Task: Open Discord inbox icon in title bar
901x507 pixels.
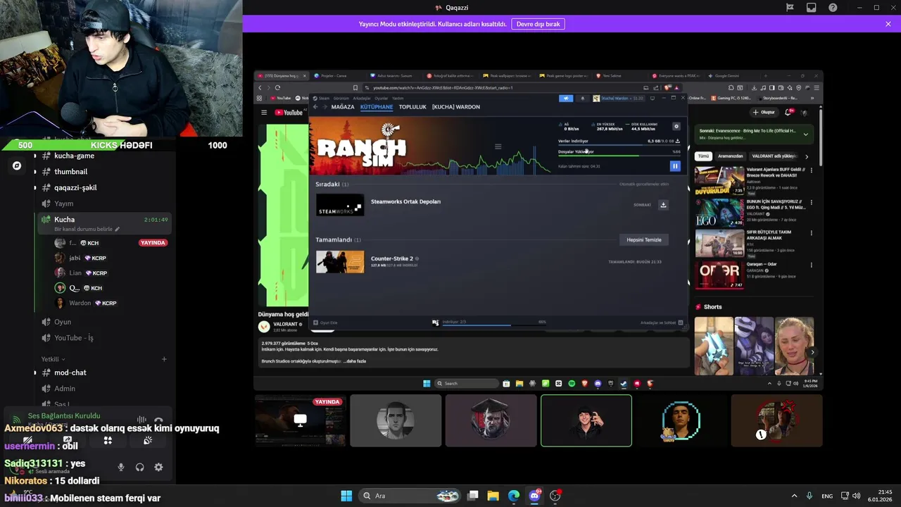Action: coord(812,8)
